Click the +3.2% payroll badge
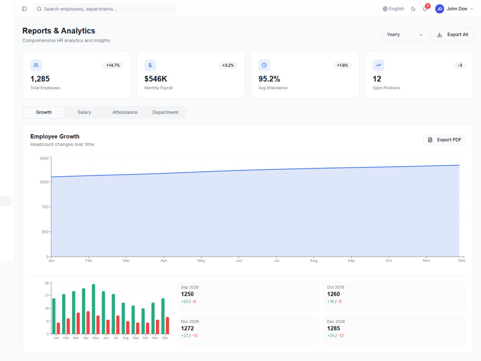This screenshot has width=481, height=361. click(x=228, y=65)
